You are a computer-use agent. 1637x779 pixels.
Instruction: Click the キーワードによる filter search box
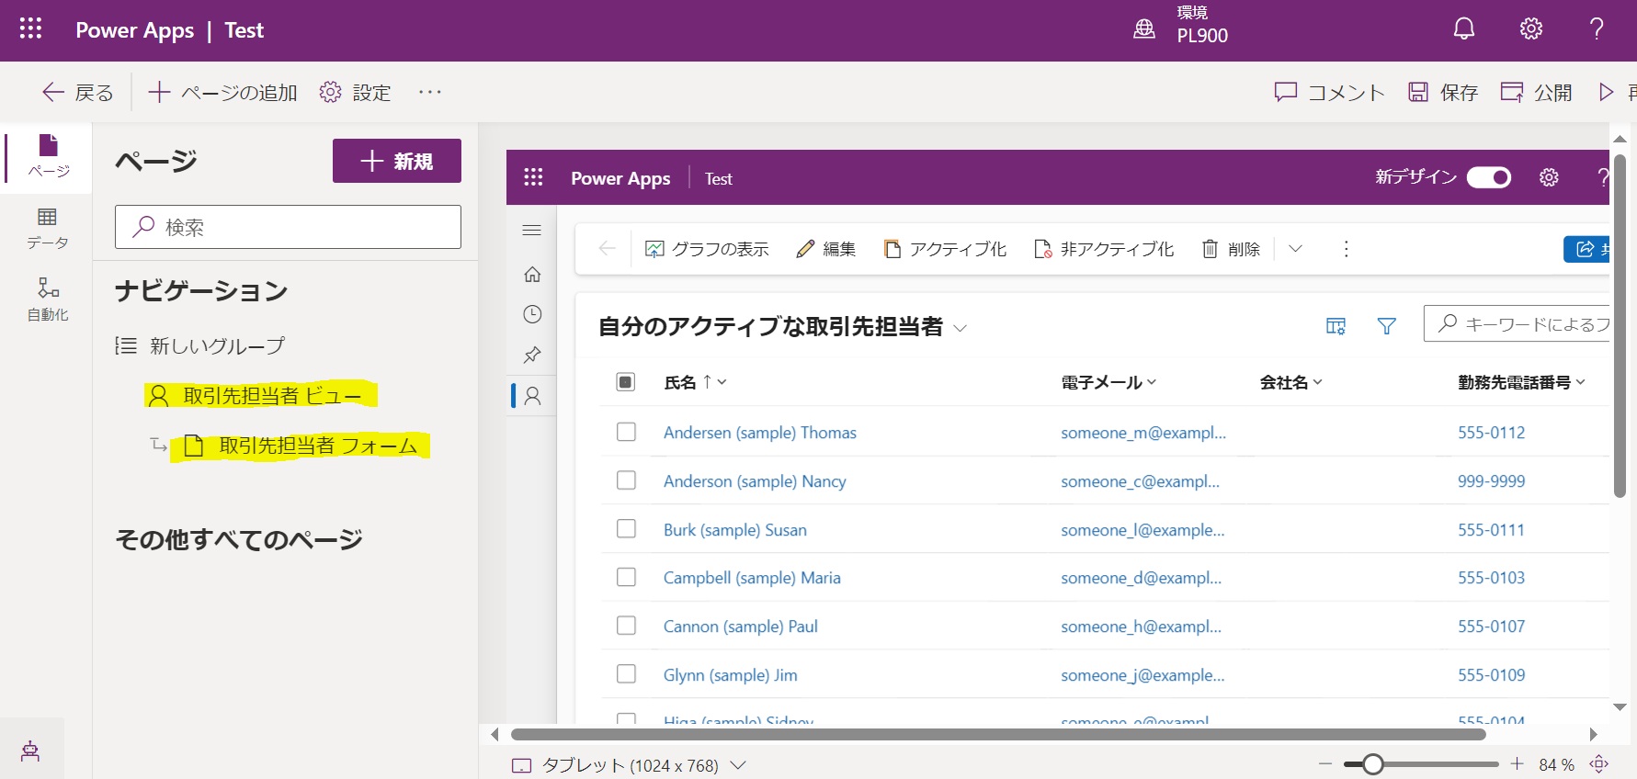[1517, 323]
